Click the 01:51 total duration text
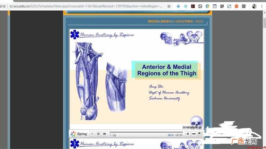The height and width of the screenshot is (149, 266). coord(179,135)
